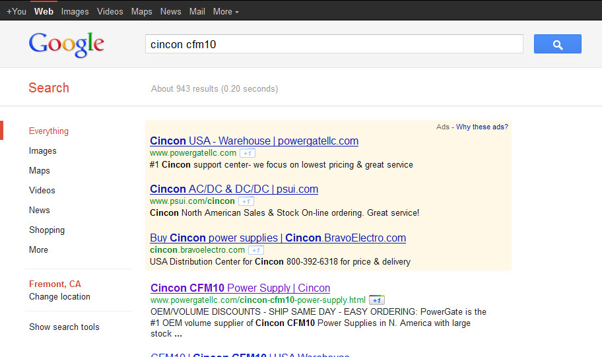602x357 pixels.
Task: Click About 943 results text
Action: click(215, 89)
